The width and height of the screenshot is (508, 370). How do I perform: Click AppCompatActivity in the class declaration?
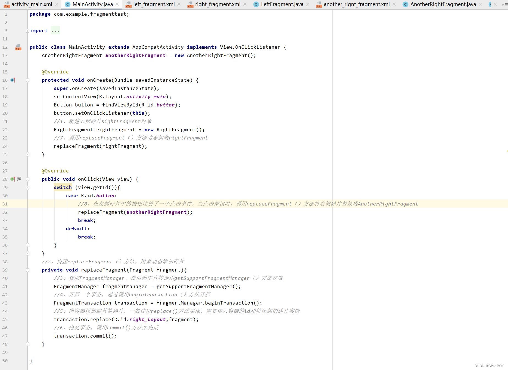158,47
